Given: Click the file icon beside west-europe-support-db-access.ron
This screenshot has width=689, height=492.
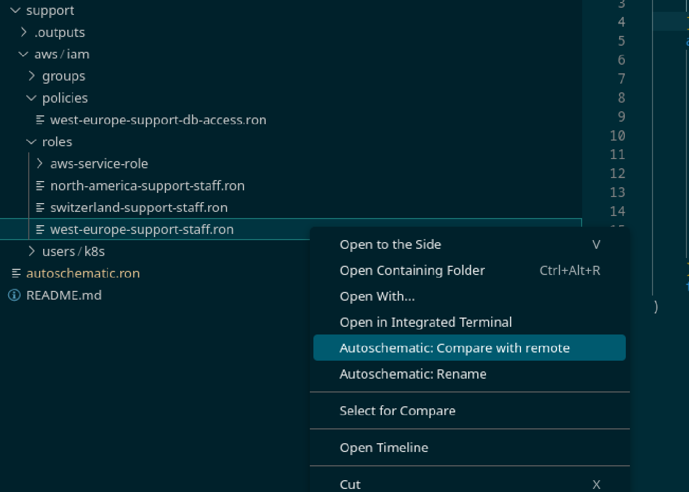Looking at the screenshot, I should [40, 120].
